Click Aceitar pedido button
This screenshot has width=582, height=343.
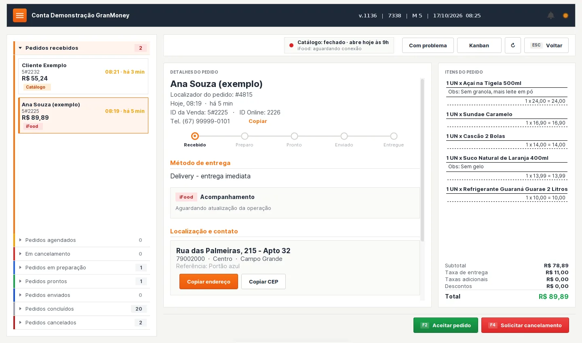445,325
